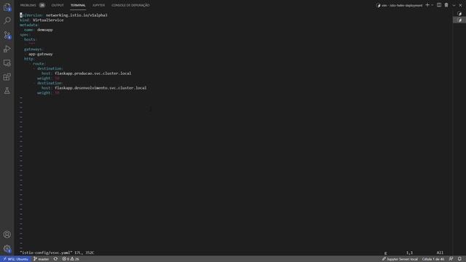Image resolution: width=466 pixels, height=262 pixels.
Task: Open the Testing flask view
Action: [x=7, y=91]
